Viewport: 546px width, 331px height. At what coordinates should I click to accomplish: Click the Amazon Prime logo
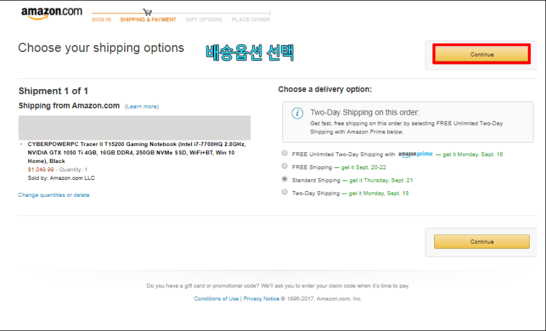[x=415, y=154]
